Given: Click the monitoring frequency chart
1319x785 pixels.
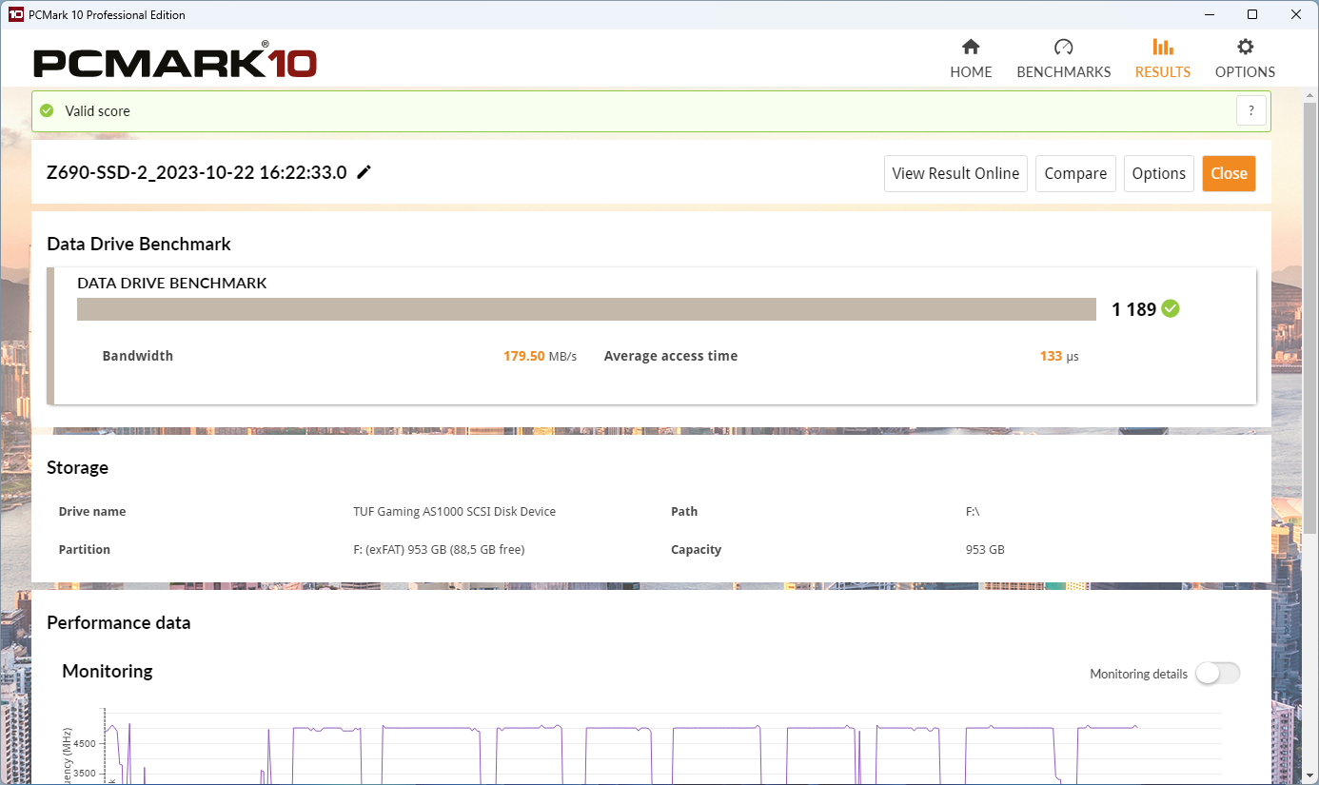Looking at the screenshot, I should tap(661, 747).
